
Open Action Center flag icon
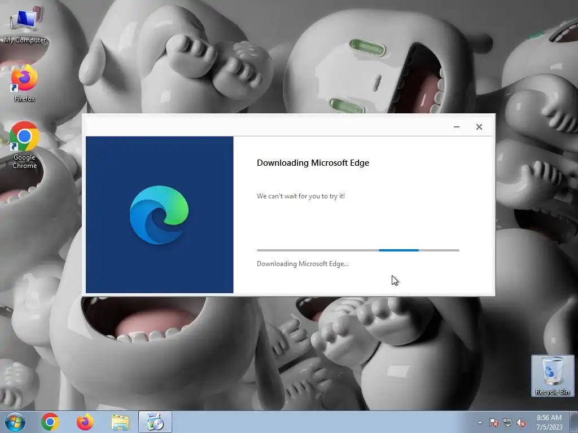493,423
